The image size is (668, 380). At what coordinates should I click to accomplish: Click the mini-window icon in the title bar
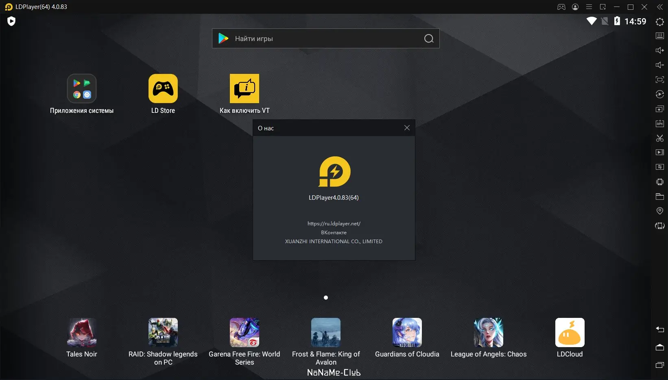603,7
